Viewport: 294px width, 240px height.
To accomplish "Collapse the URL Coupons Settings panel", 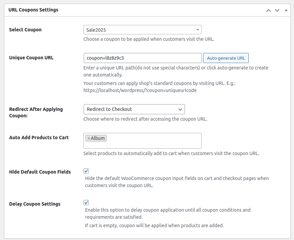I will (286, 10).
